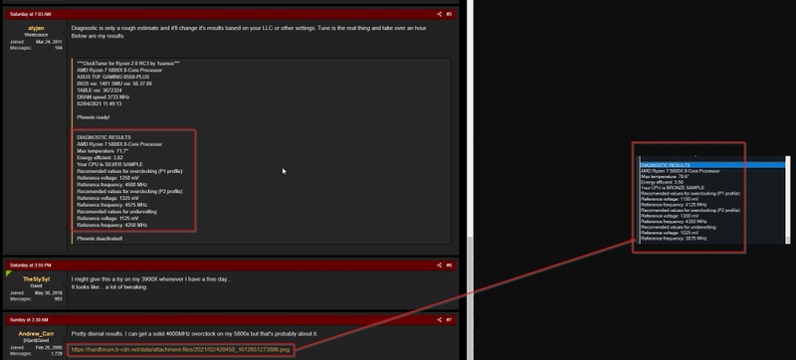Open share icon on post #6
Viewport: 796px width, 360px height.
(x=439, y=266)
